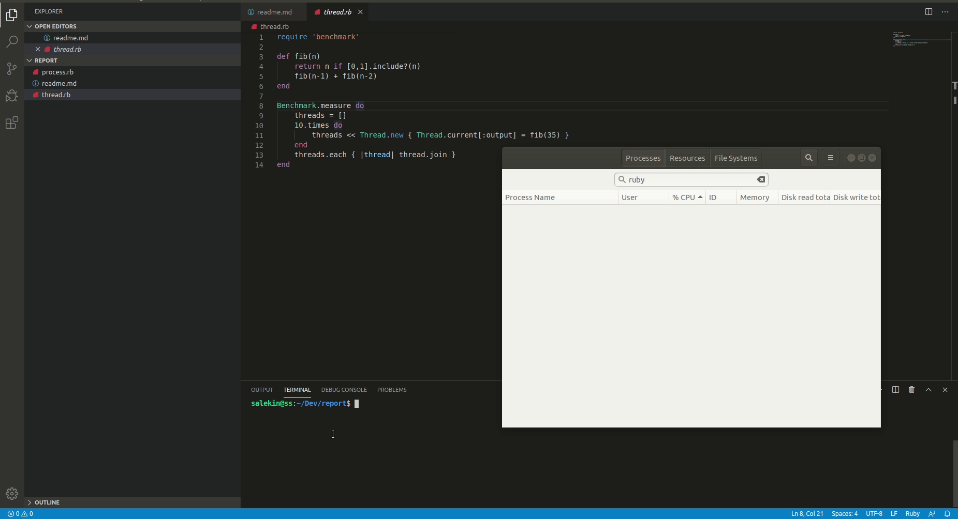958x519 pixels.
Task: Switch to the readme.md editor tab
Action: (x=274, y=12)
